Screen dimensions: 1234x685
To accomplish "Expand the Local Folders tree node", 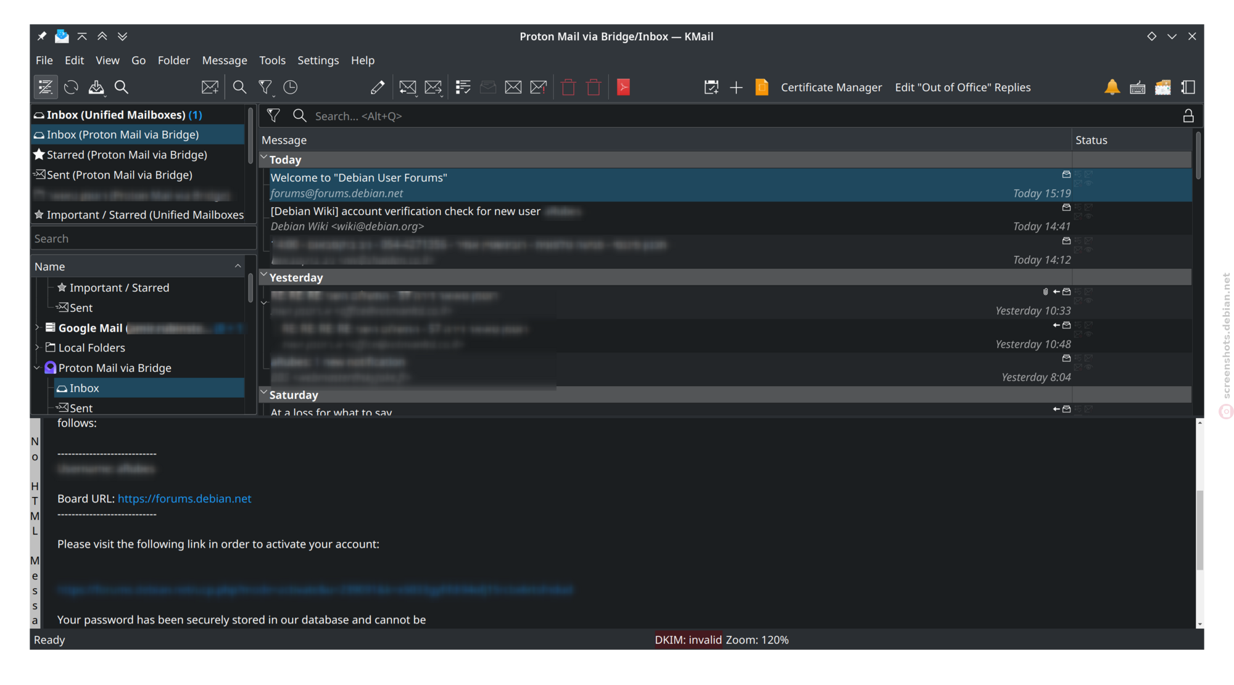I will [x=38, y=348].
